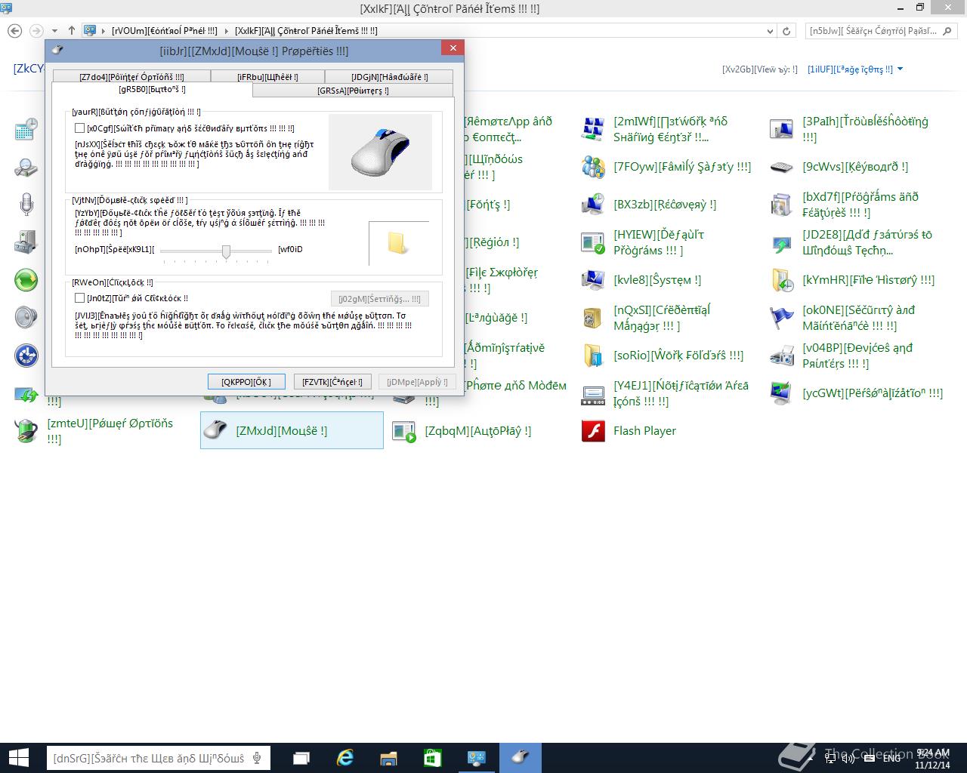Open the Keyboard icon
Screen dimensions: 967x773
(x=782, y=167)
